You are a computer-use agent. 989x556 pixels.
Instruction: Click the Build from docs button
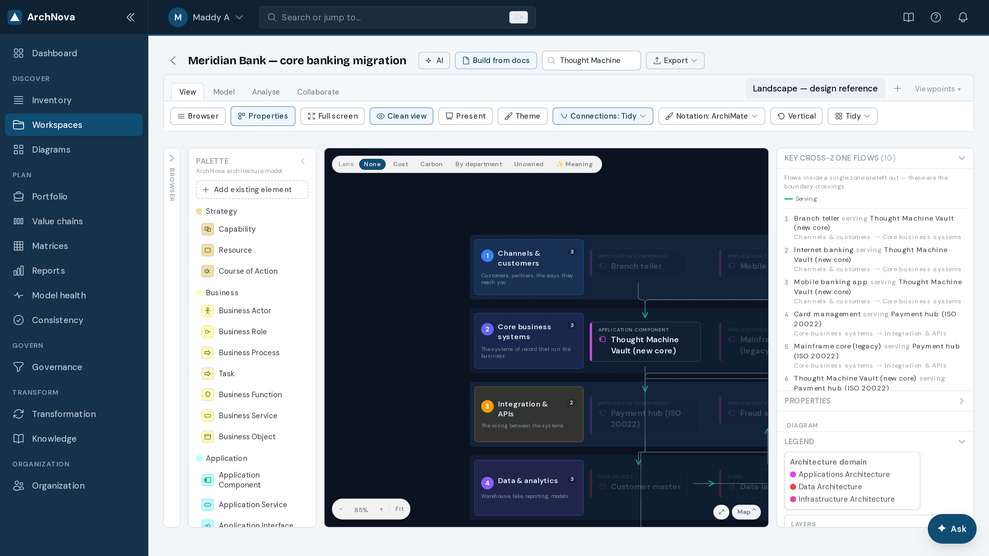[496, 61]
